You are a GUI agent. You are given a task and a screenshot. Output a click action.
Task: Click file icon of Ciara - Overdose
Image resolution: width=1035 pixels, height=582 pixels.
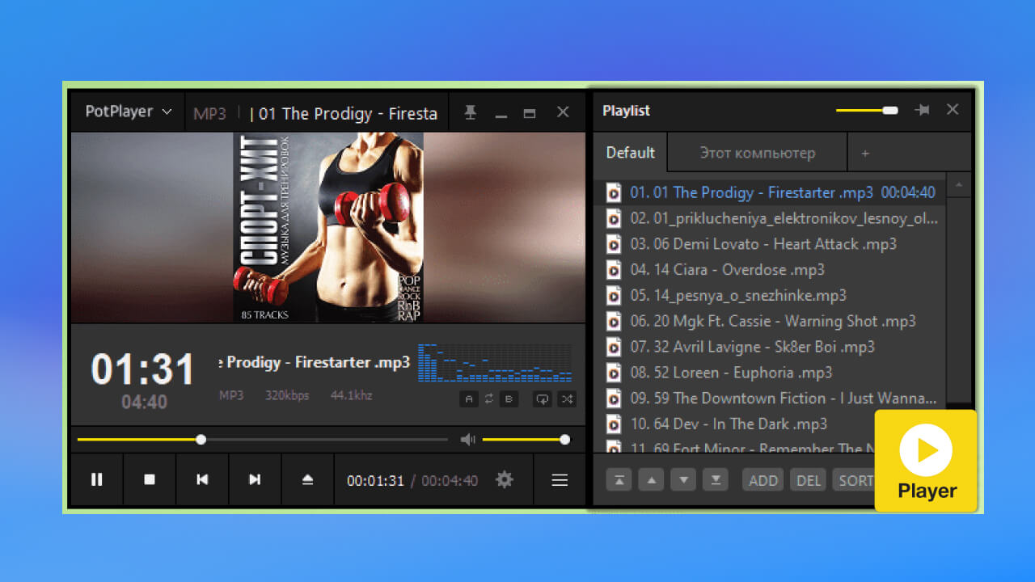click(x=614, y=270)
